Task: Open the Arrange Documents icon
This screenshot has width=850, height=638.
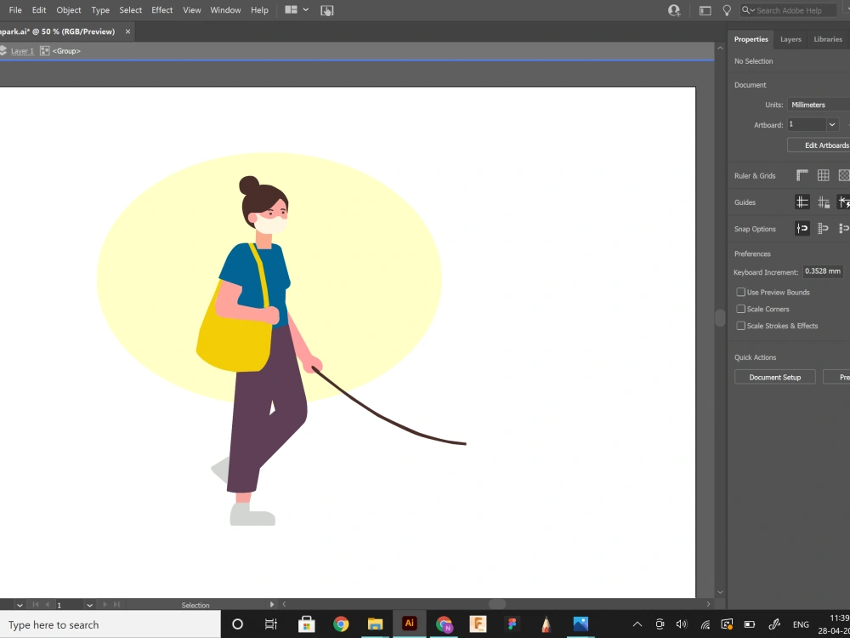Action: [291, 9]
